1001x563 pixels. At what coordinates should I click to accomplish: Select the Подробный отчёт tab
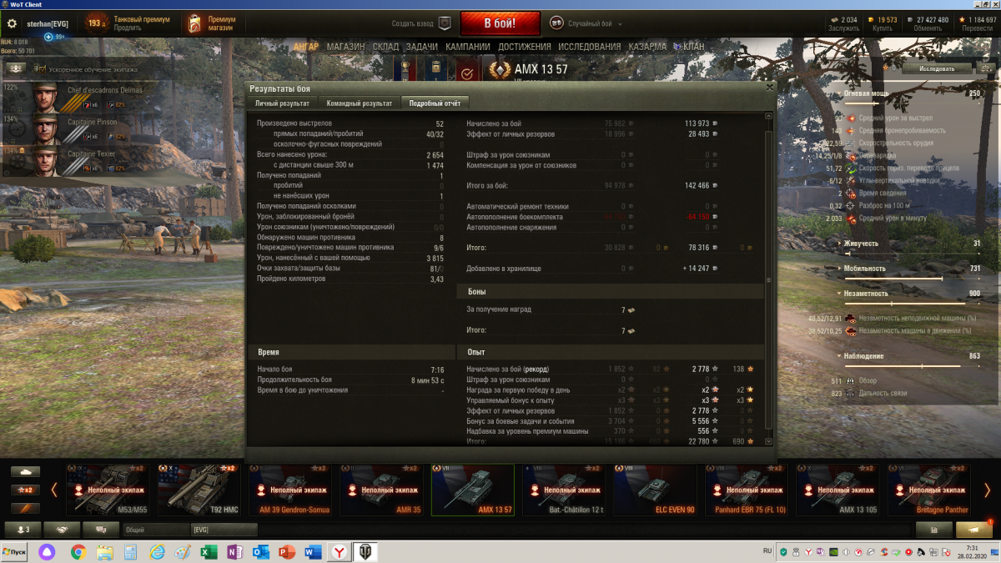tap(435, 103)
